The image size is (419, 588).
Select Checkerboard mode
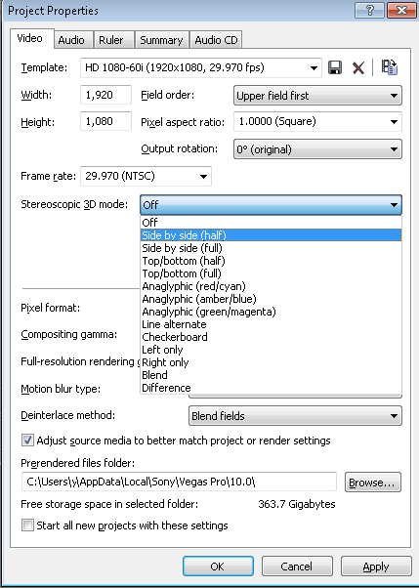(271, 337)
